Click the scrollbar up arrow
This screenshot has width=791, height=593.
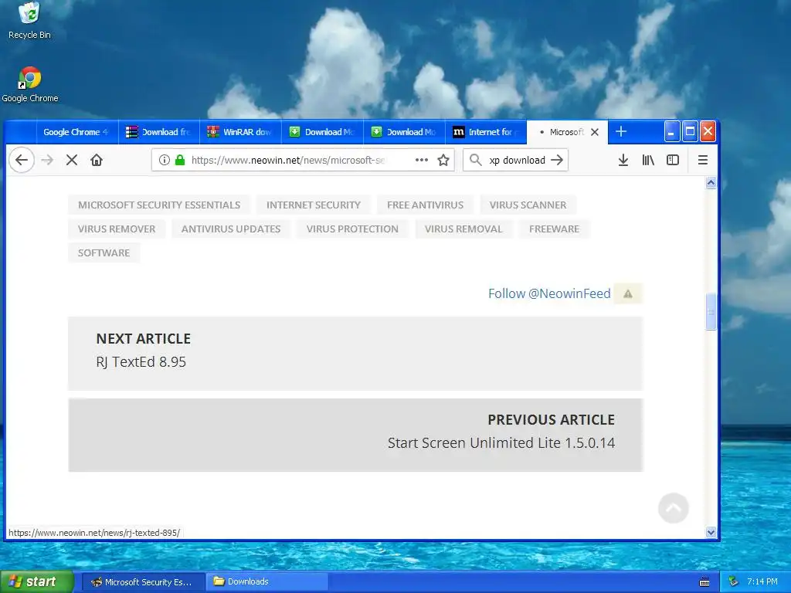(711, 182)
